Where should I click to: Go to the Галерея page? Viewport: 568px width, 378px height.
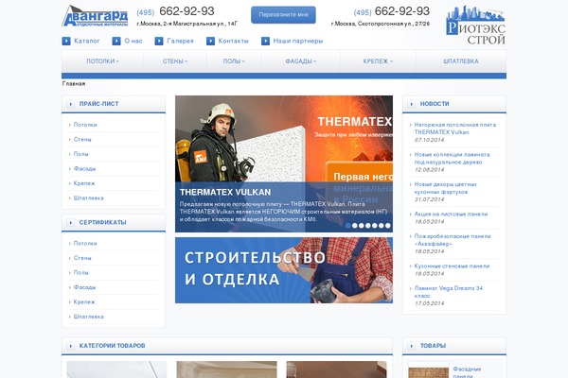click(180, 41)
